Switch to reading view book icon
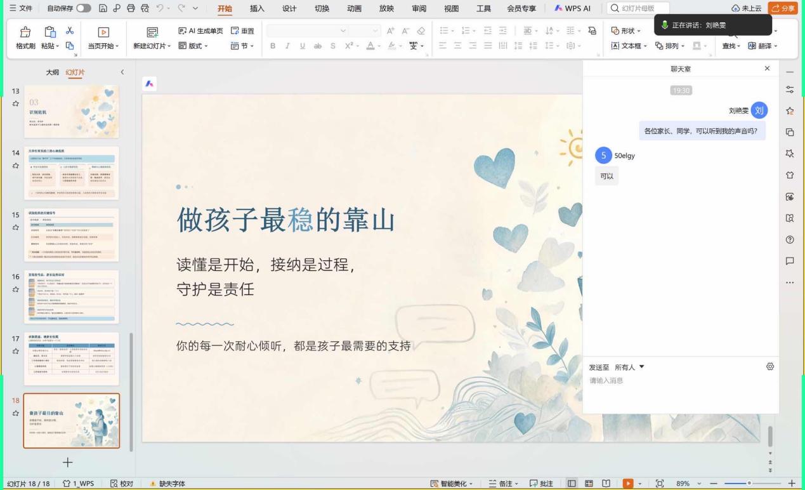This screenshot has width=805, height=490. pos(606,484)
